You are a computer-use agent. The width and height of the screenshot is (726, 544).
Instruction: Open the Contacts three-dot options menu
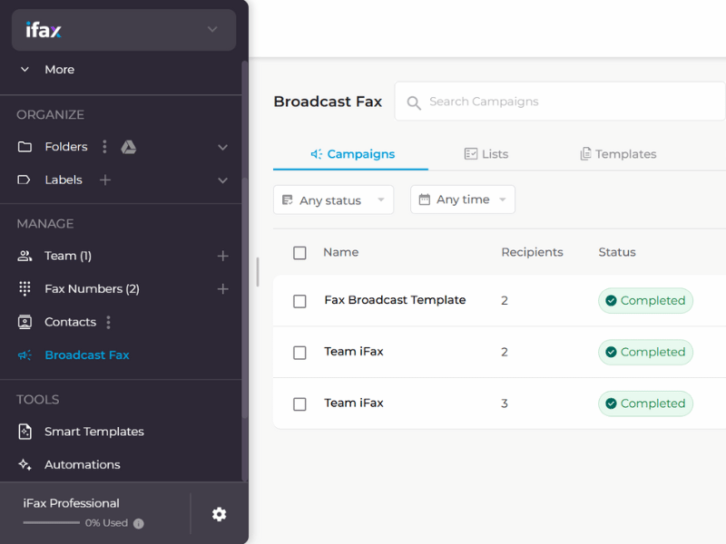109,322
